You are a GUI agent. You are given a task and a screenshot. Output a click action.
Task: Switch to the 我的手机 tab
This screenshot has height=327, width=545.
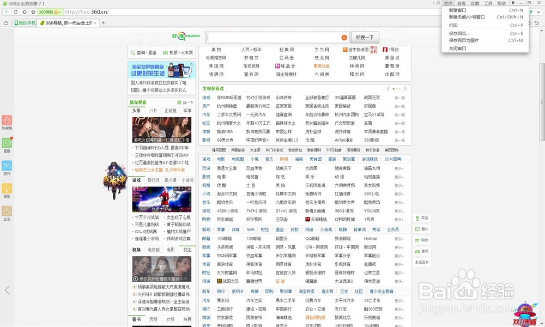[x=25, y=23]
